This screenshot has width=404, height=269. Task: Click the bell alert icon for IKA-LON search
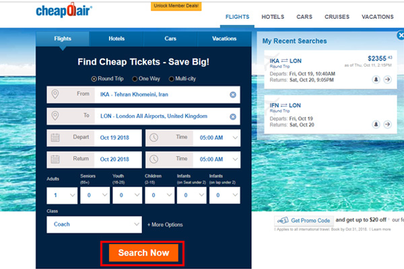[x=376, y=79]
